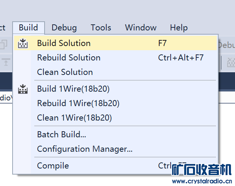Select Rebuild 1Wire(18b20)
This screenshot has height=186, width=235.
78,103
